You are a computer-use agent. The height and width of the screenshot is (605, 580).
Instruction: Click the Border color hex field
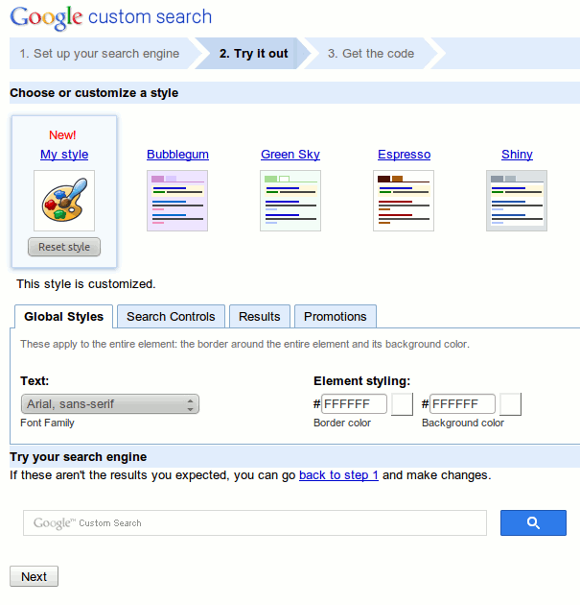pos(355,404)
